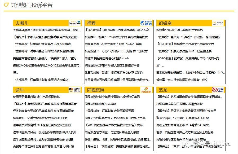Open 梁建章:携程完全有信心战胜Airbnb article

107,58
